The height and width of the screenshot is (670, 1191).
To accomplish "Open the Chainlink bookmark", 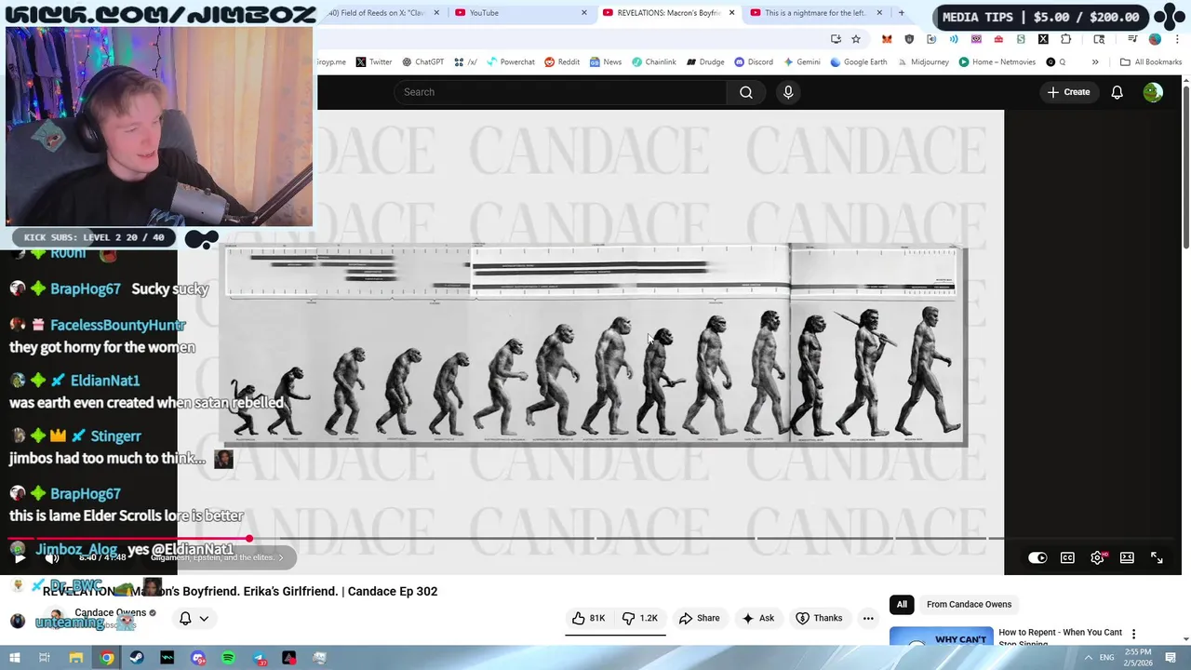I will pos(653,62).
